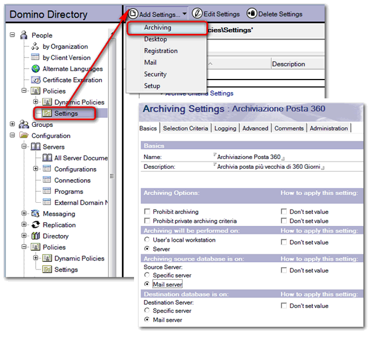This screenshot has width=376, height=337.
Task: Click the upper Policies icon under People
Action: (36, 91)
